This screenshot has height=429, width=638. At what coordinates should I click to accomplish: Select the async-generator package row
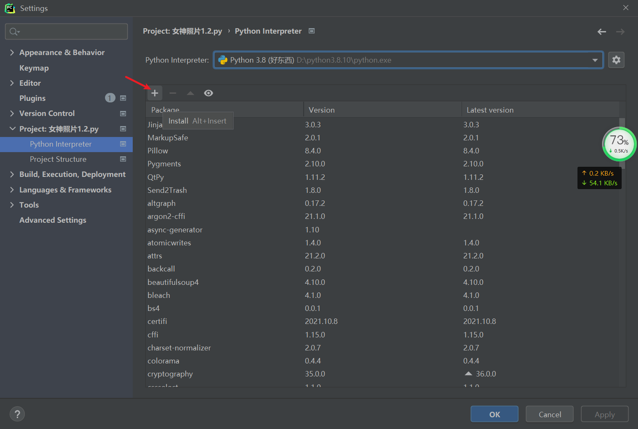point(382,230)
